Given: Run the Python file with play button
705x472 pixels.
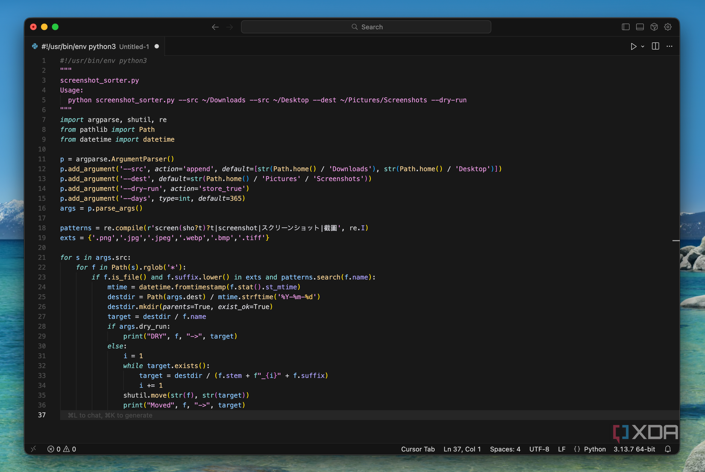Looking at the screenshot, I should pyautogui.click(x=633, y=46).
